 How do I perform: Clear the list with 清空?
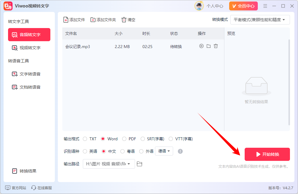pyautogui.click(x=128, y=20)
